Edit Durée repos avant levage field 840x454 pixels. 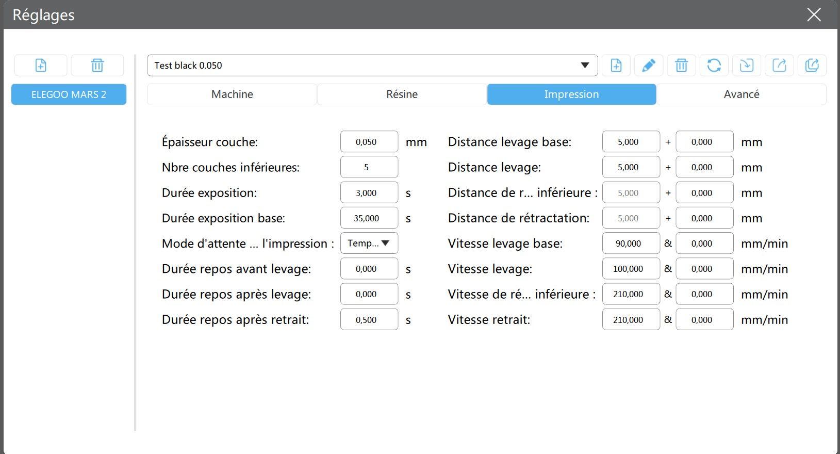pos(369,269)
